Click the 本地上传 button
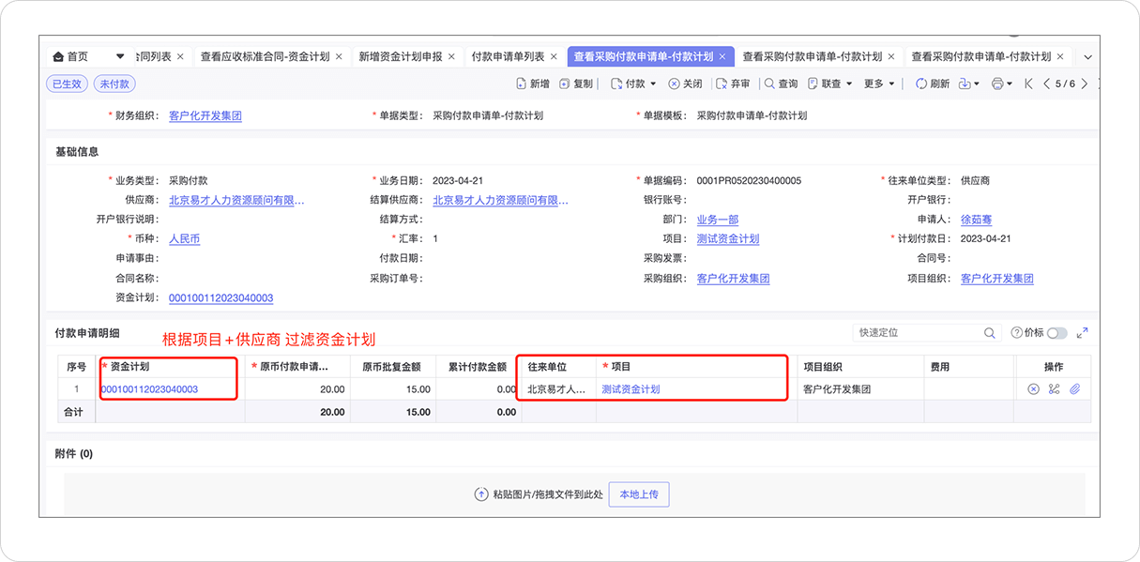1140x562 pixels. tap(639, 494)
